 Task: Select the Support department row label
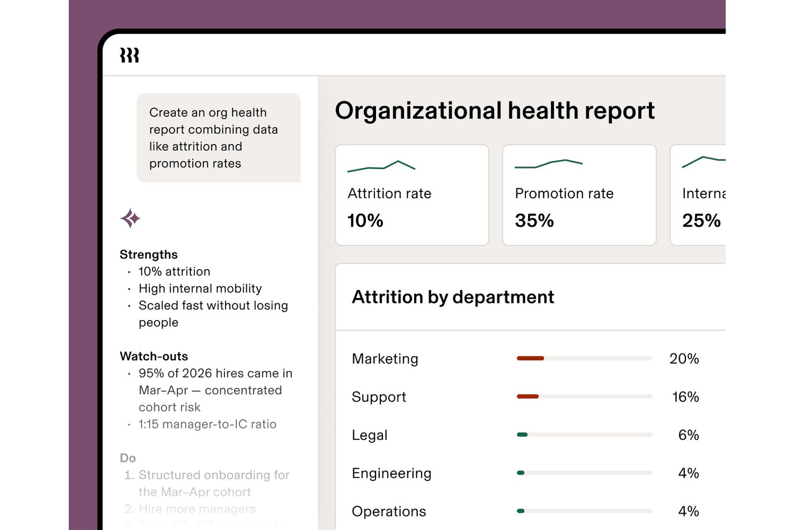click(x=379, y=397)
